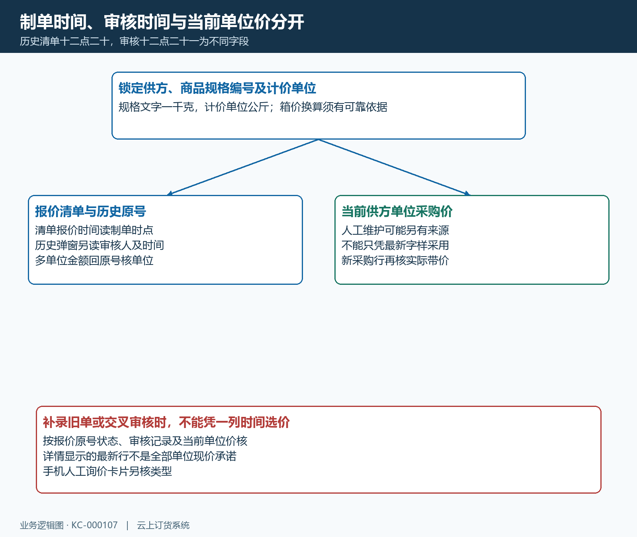Click the green heading "当前供方单位采购价"
637x537 pixels.
point(397,212)
